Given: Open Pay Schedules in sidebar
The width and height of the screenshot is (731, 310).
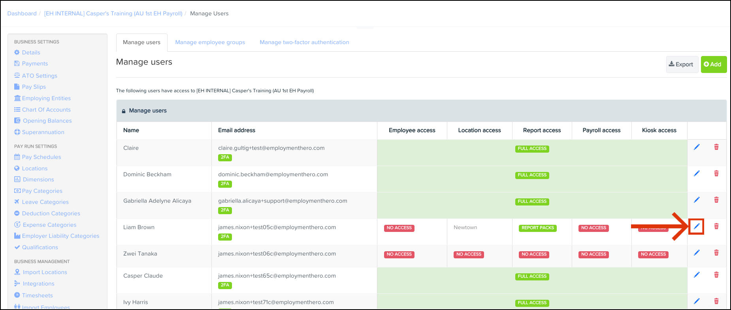Looking at the screenshot, I should click(x=41, y=157).
